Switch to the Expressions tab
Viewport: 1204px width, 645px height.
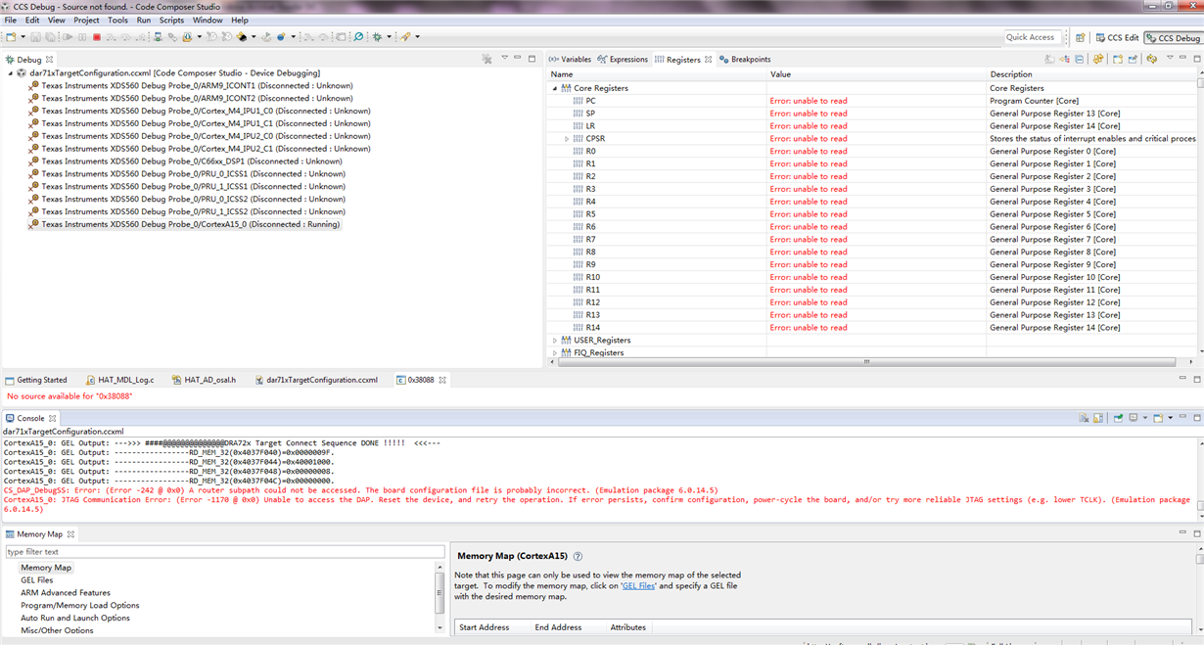[x=623, y=59]
